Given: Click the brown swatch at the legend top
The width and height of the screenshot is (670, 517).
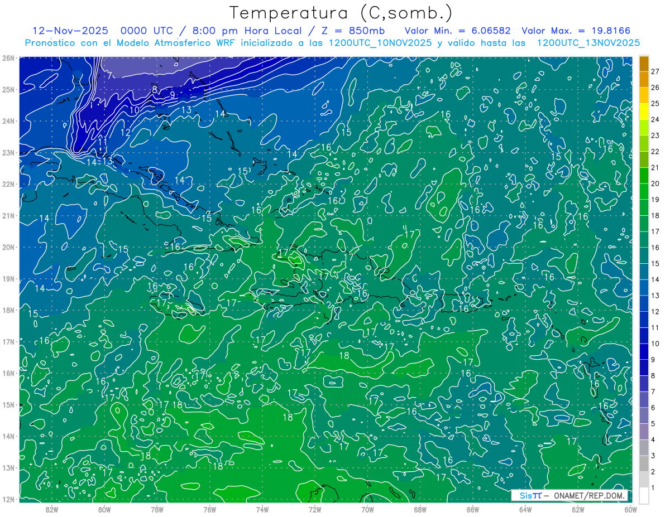Looking at the screenshot, I should pos(644,64).
